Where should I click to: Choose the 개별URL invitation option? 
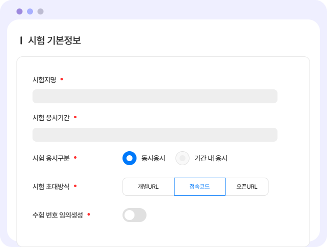[148, 187]
